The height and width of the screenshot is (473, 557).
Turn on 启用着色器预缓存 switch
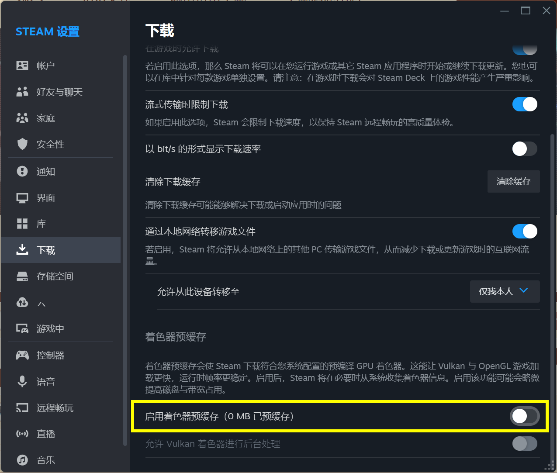tap(525, 416)
